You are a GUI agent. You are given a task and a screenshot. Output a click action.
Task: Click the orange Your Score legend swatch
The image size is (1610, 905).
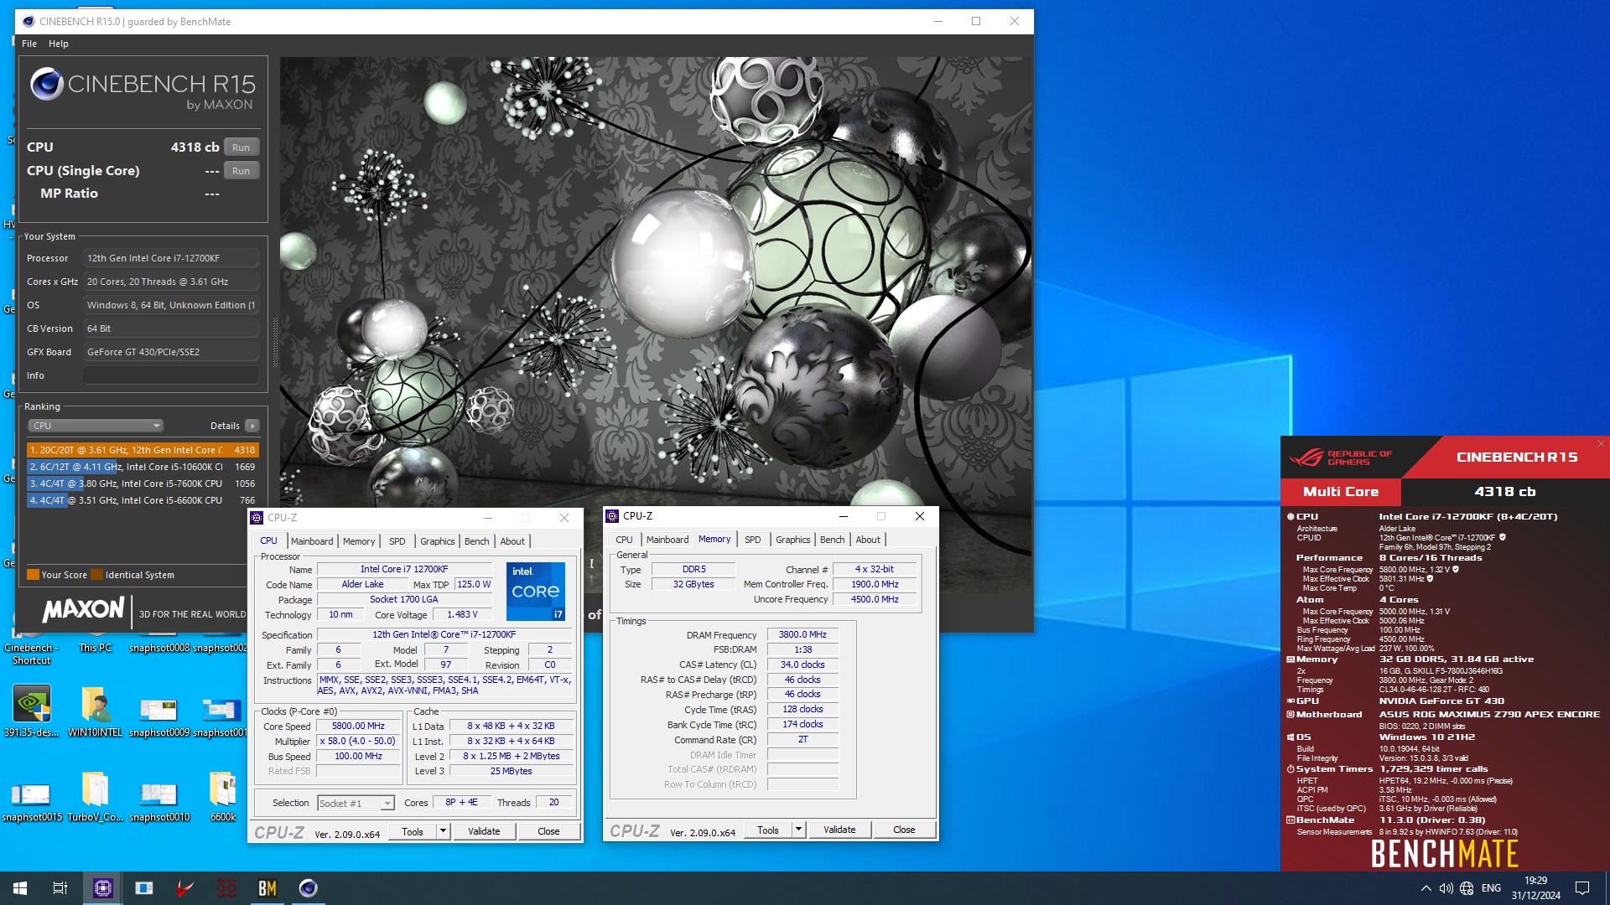pos(33,575)
